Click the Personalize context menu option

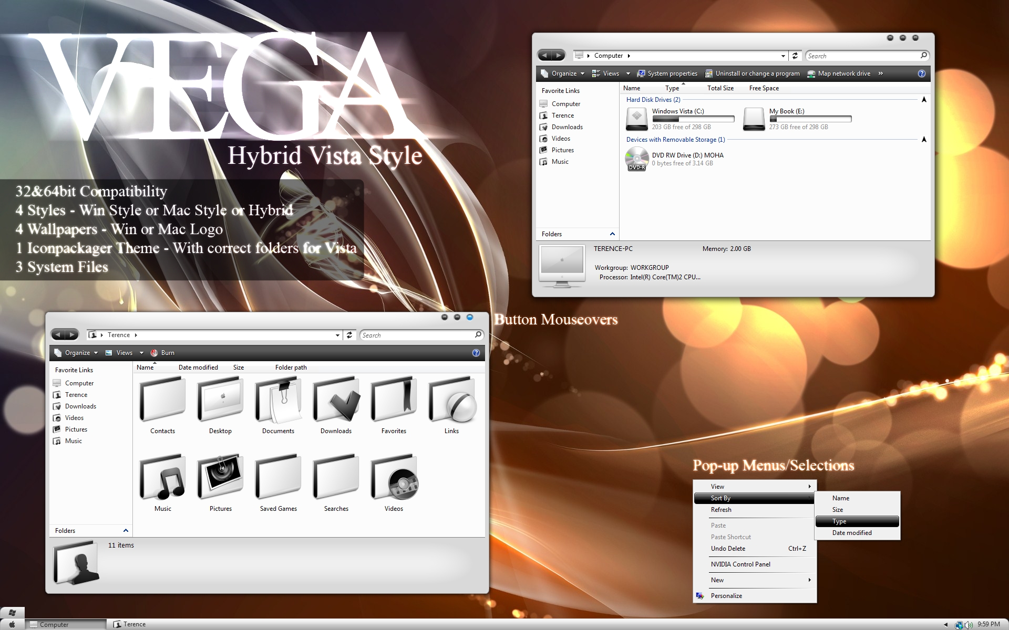coord(726,596)
